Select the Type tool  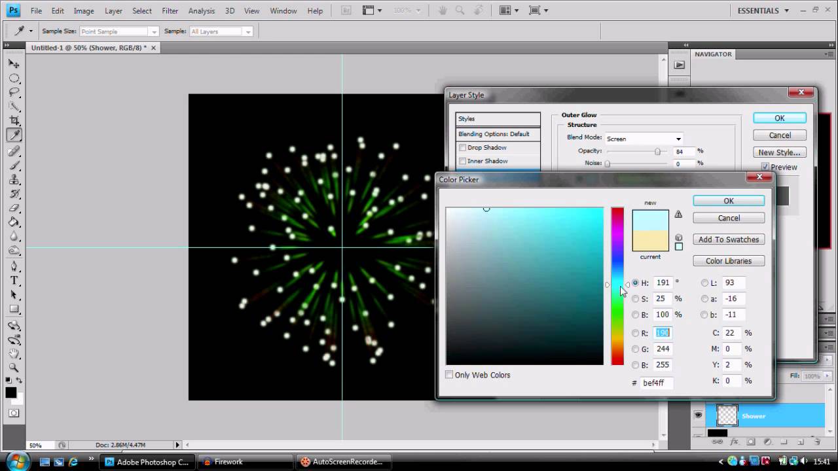click(x=14, y=281)
